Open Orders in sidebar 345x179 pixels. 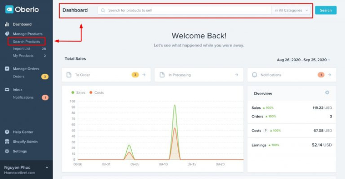tap(19, 77)
